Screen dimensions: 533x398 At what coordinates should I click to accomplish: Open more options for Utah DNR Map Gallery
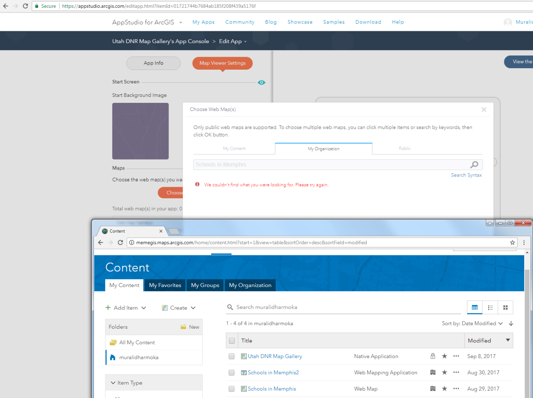(456, 356)
